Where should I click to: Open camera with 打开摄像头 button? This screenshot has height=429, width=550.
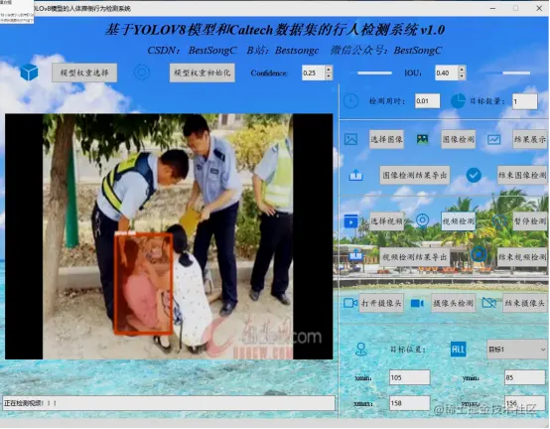pyautogui.click(x=381, y=303)
